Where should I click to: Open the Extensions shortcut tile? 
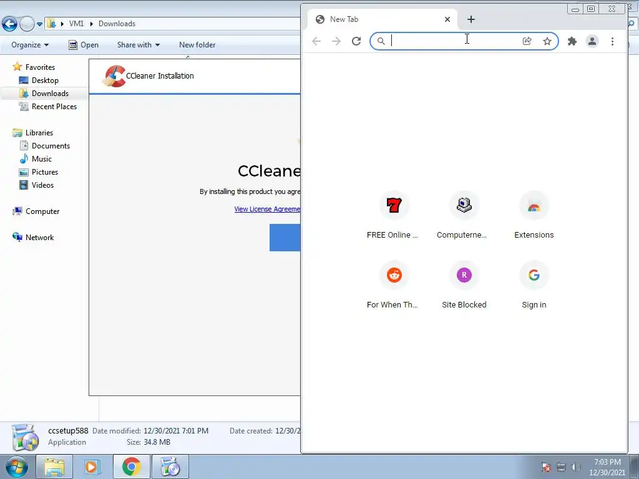[534, 215]
